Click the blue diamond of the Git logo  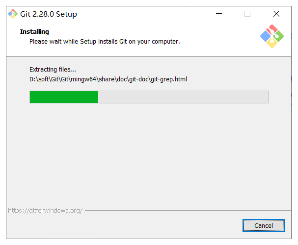[x=265, y=36]
